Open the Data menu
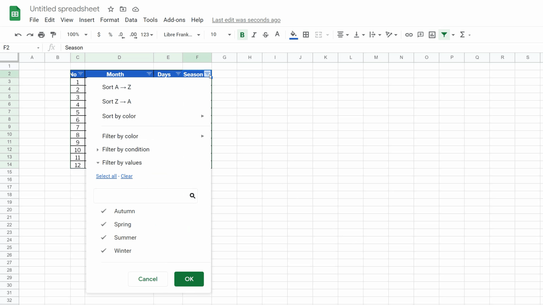Screen dimensions: 543x305 pos(131,20)
